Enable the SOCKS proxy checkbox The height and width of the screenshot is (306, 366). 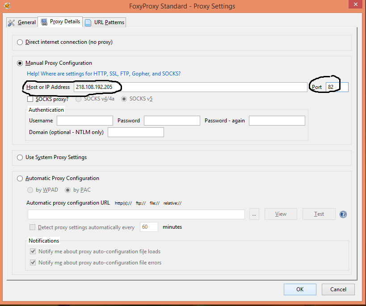point(30,99)
